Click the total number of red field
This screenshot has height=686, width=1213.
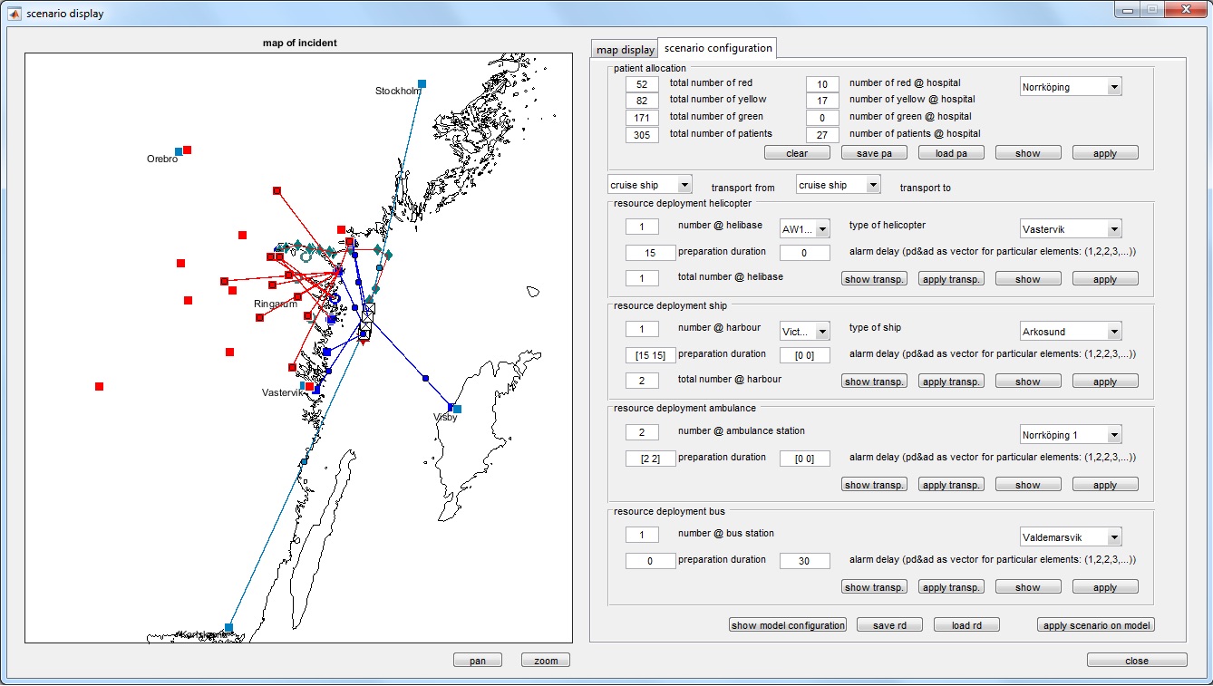642,83
